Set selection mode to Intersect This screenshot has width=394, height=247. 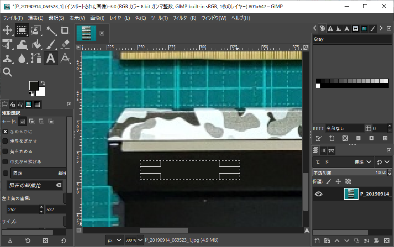click(51, 121)
